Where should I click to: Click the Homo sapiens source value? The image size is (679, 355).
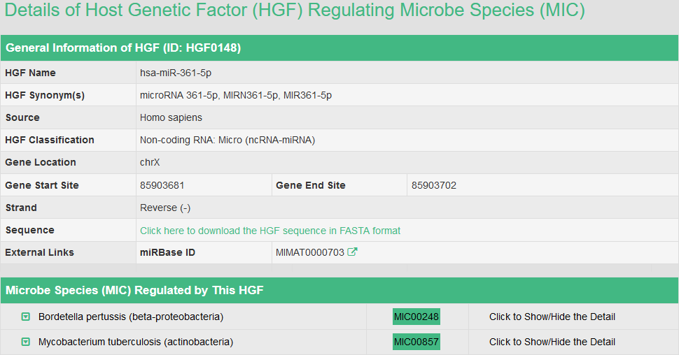[x=171, y=117]
